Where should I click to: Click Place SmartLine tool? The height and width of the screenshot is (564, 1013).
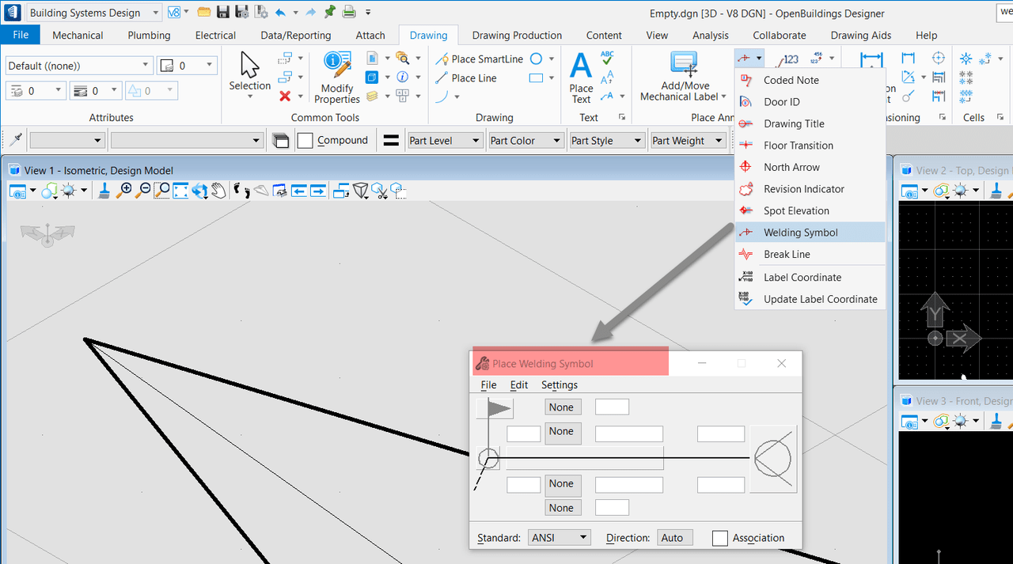click(x=479, y=59)
